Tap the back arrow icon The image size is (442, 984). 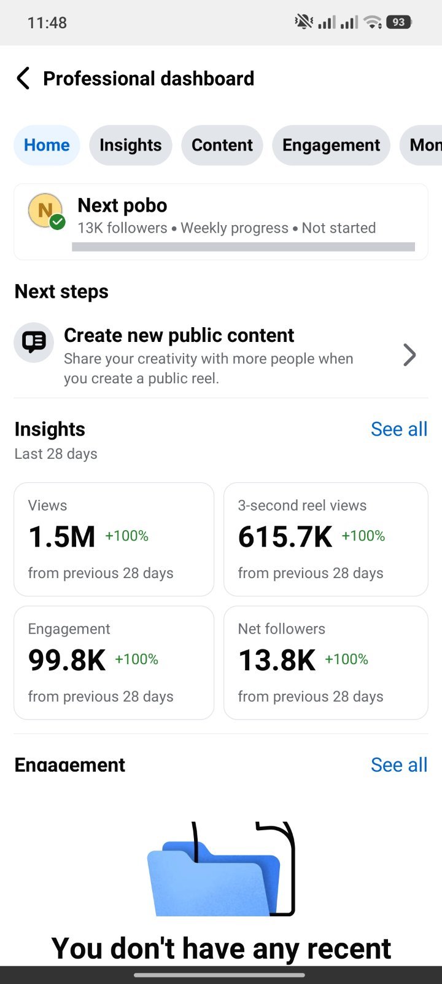click(23, 79)
